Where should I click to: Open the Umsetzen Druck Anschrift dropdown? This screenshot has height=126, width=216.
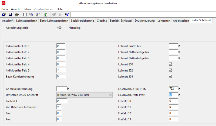coord(85,95)
